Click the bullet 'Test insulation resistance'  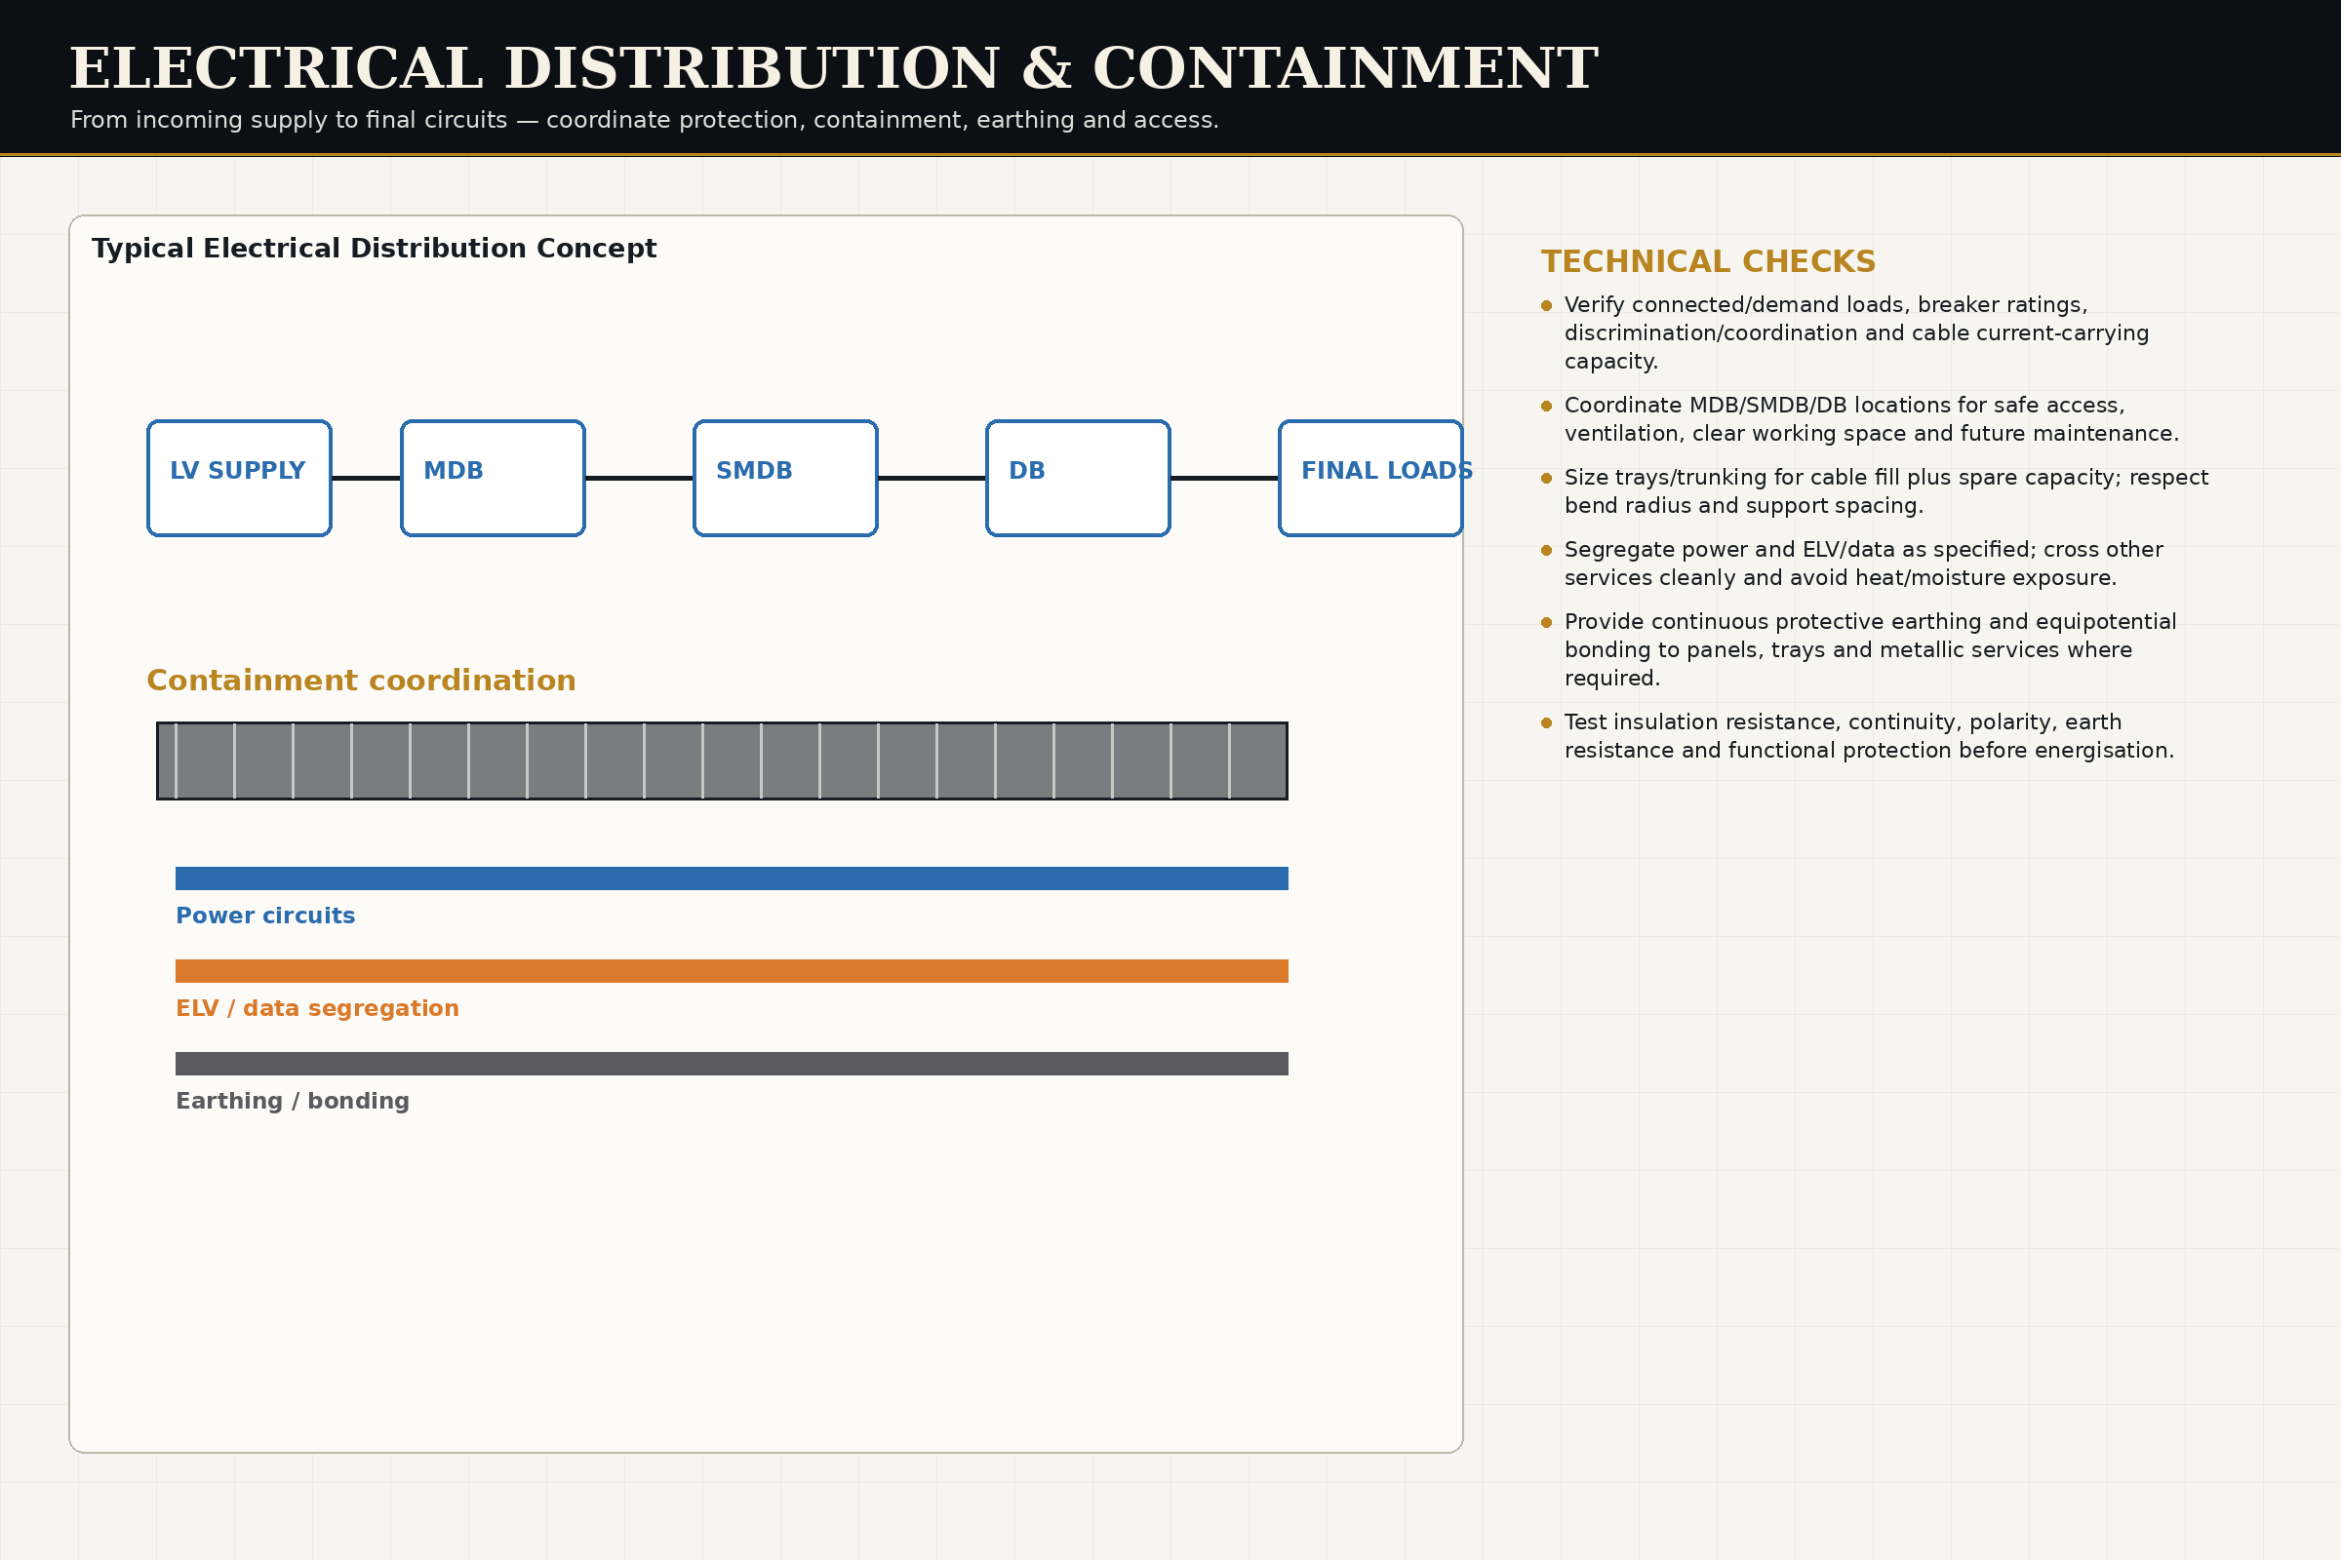(x=1858, y=736)
